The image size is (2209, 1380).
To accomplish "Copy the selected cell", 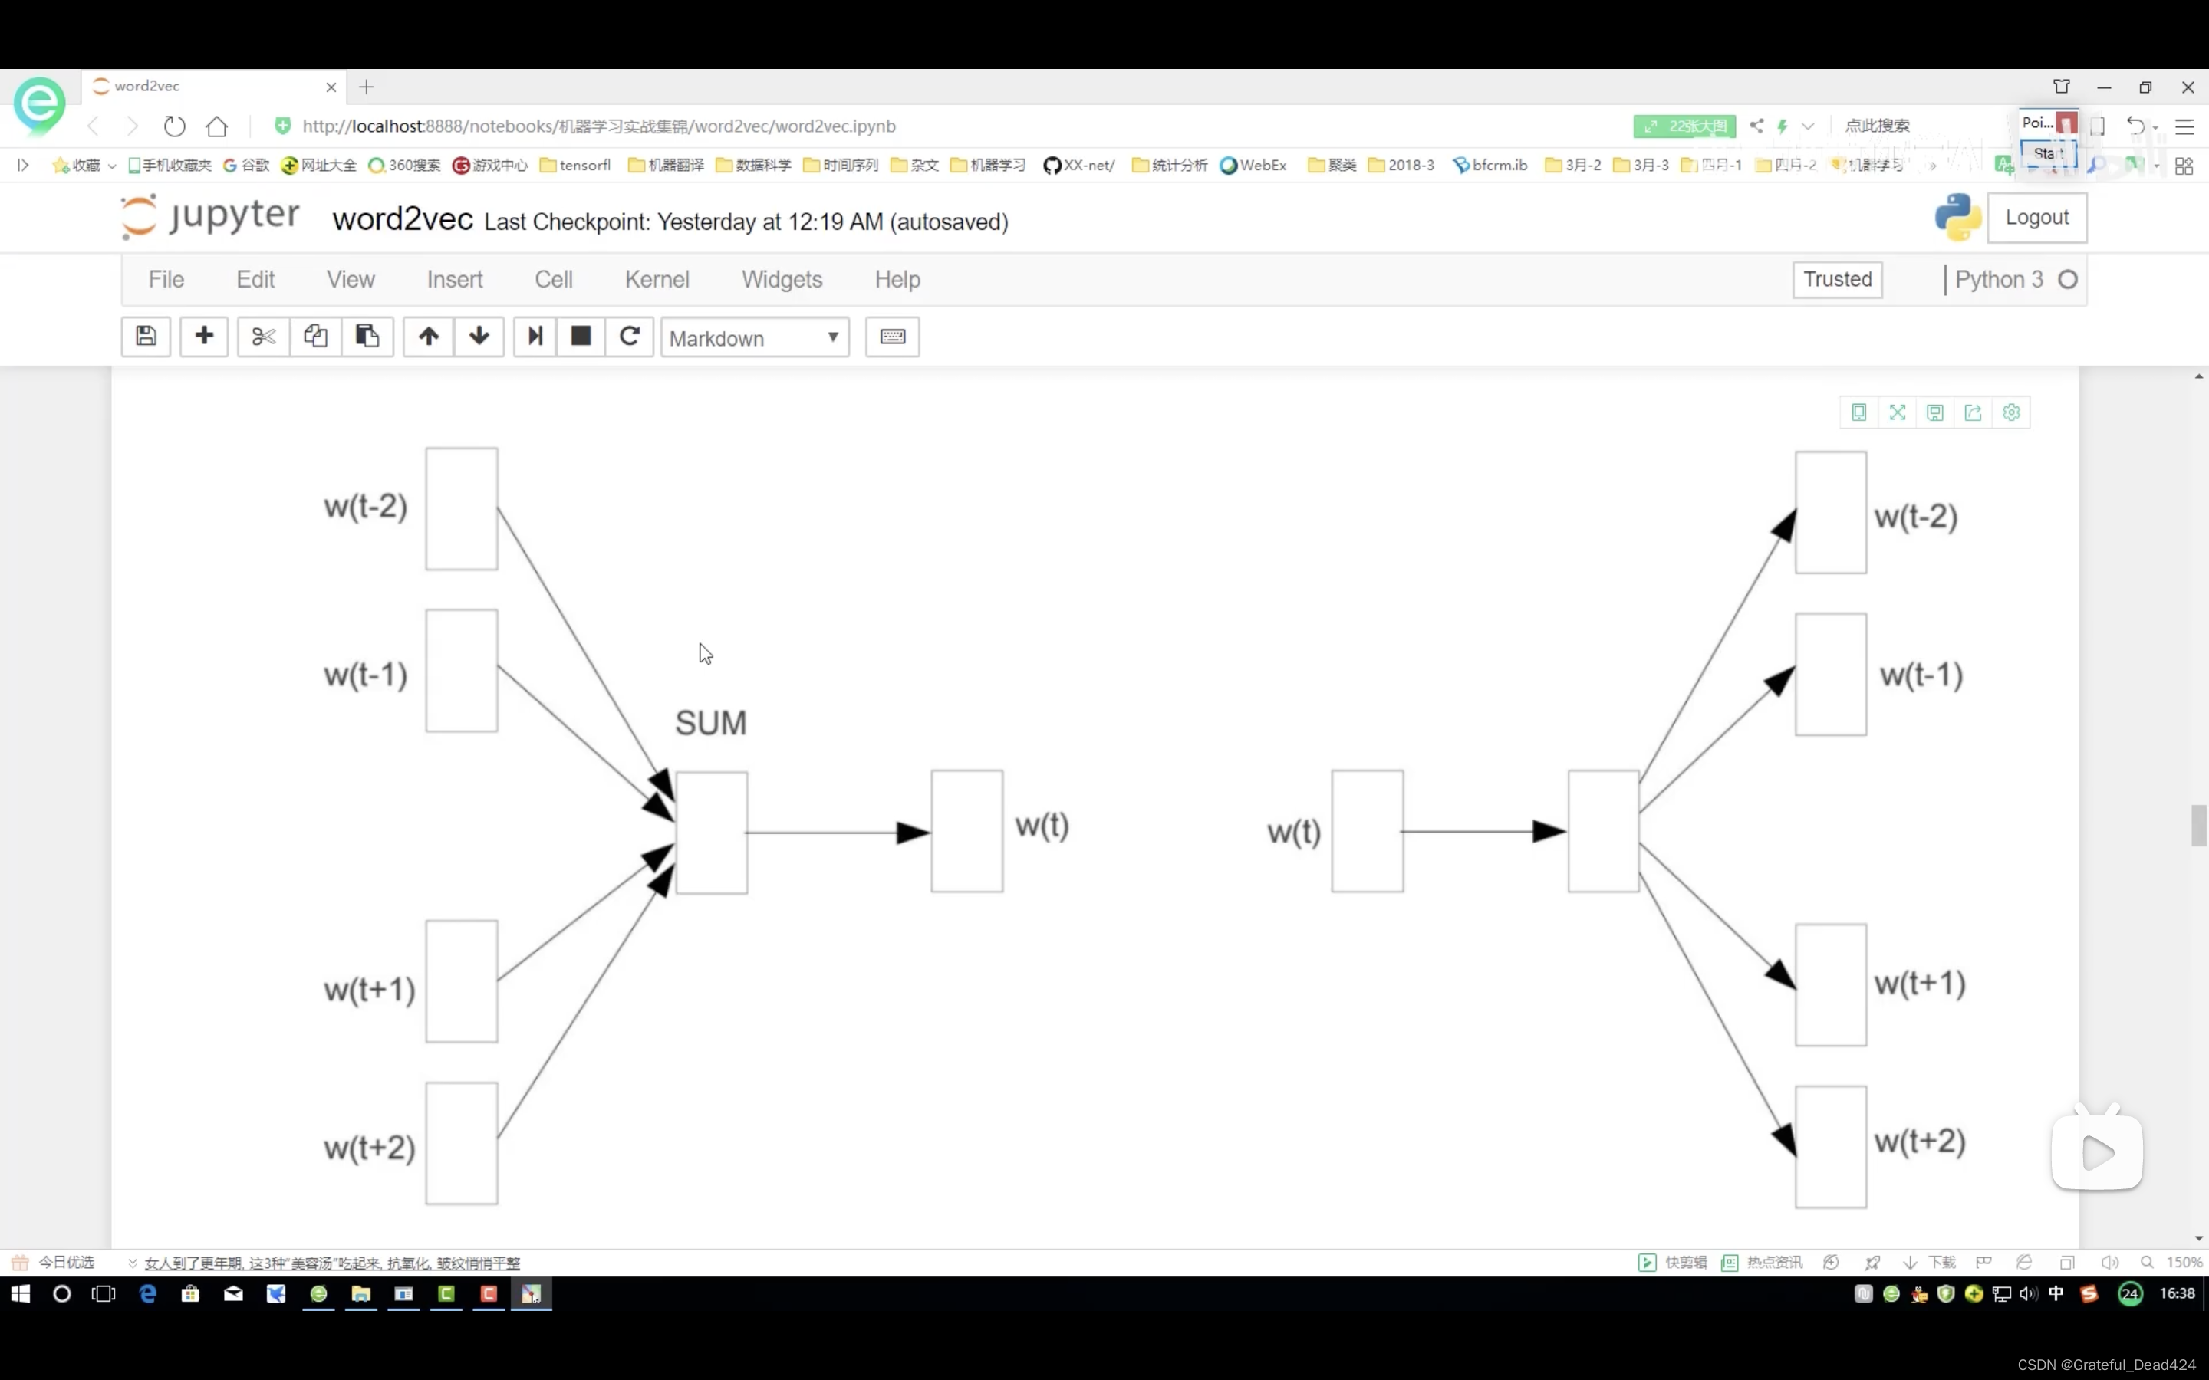I will click(x=315, y=336).
